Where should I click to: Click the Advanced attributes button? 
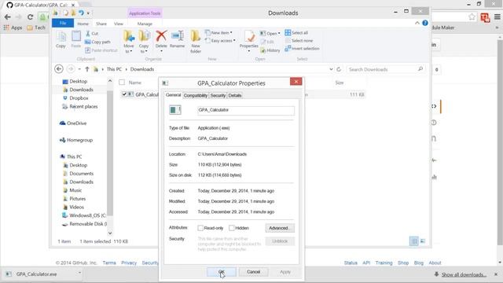pyautogui.click(x=280, y=228)
